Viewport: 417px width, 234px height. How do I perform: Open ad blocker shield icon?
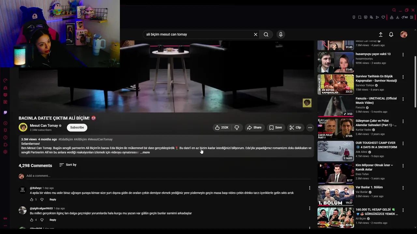tap(366, 17)
